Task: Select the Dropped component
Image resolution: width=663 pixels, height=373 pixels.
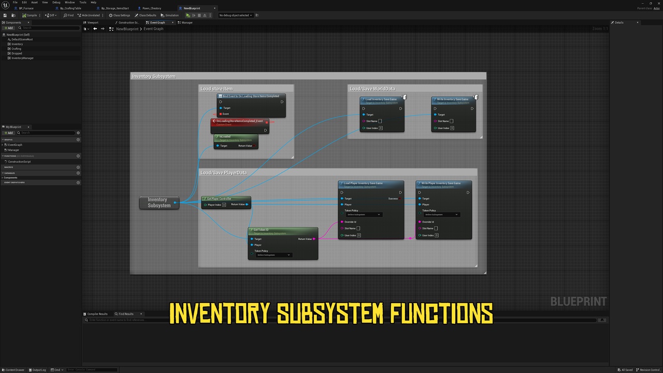Action: point(17,53)
